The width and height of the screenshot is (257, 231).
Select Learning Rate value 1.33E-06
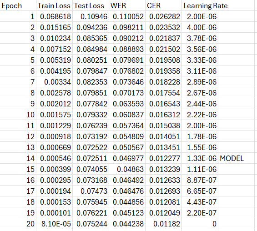pyautogui.click(x=200, y=158)
